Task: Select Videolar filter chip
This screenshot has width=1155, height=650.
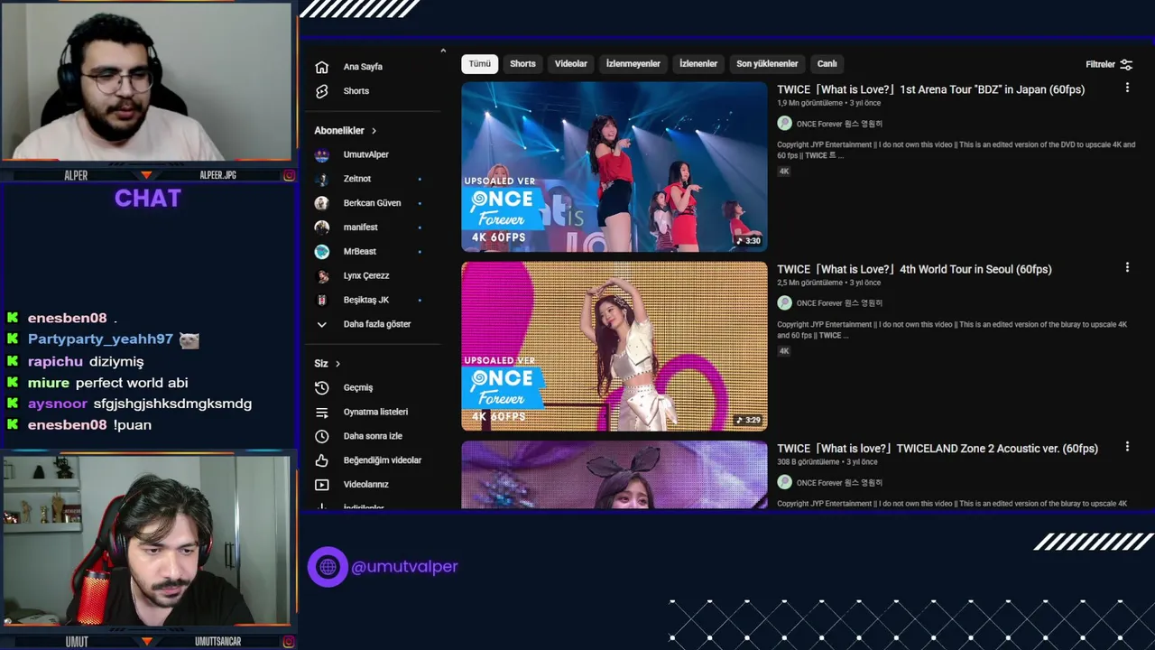Action: (x=571, y=64)
